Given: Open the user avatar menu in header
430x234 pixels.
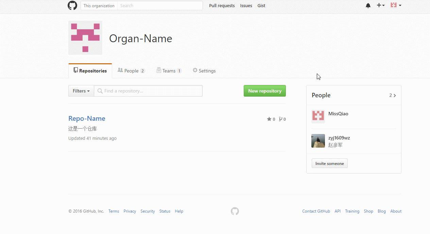Looking at the screenshot, I should coord(396,5).
